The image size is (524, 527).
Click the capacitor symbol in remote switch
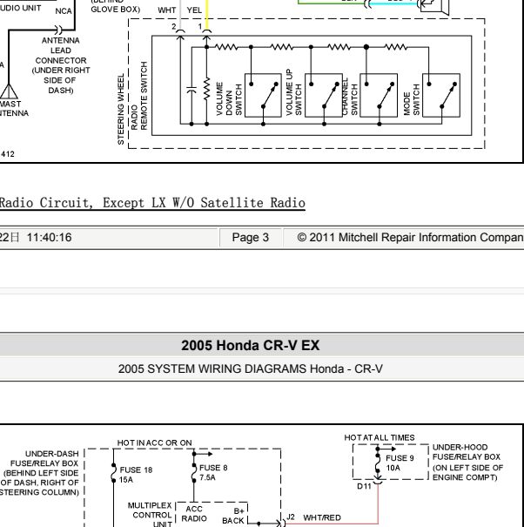(x=191, y=90)
